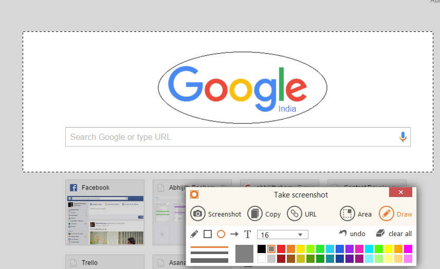The image size is (440, 269).
Task: Open the Abhijit shortcut tile
Action: click(170, 212)
